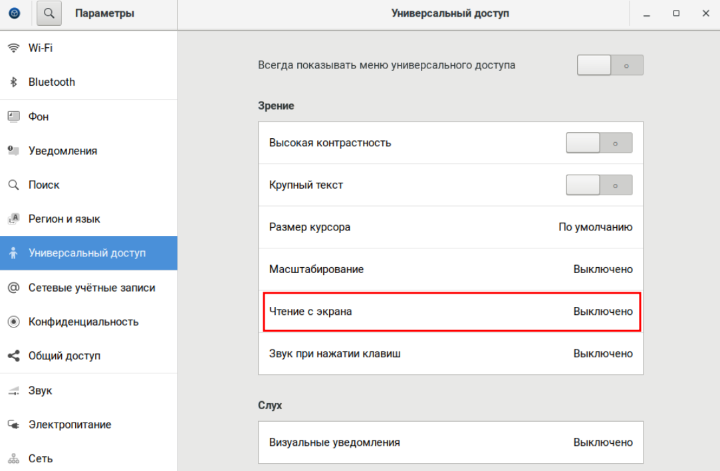
Task: Click the Wi-Fi icon in sidebar
Action: (13, 48)
